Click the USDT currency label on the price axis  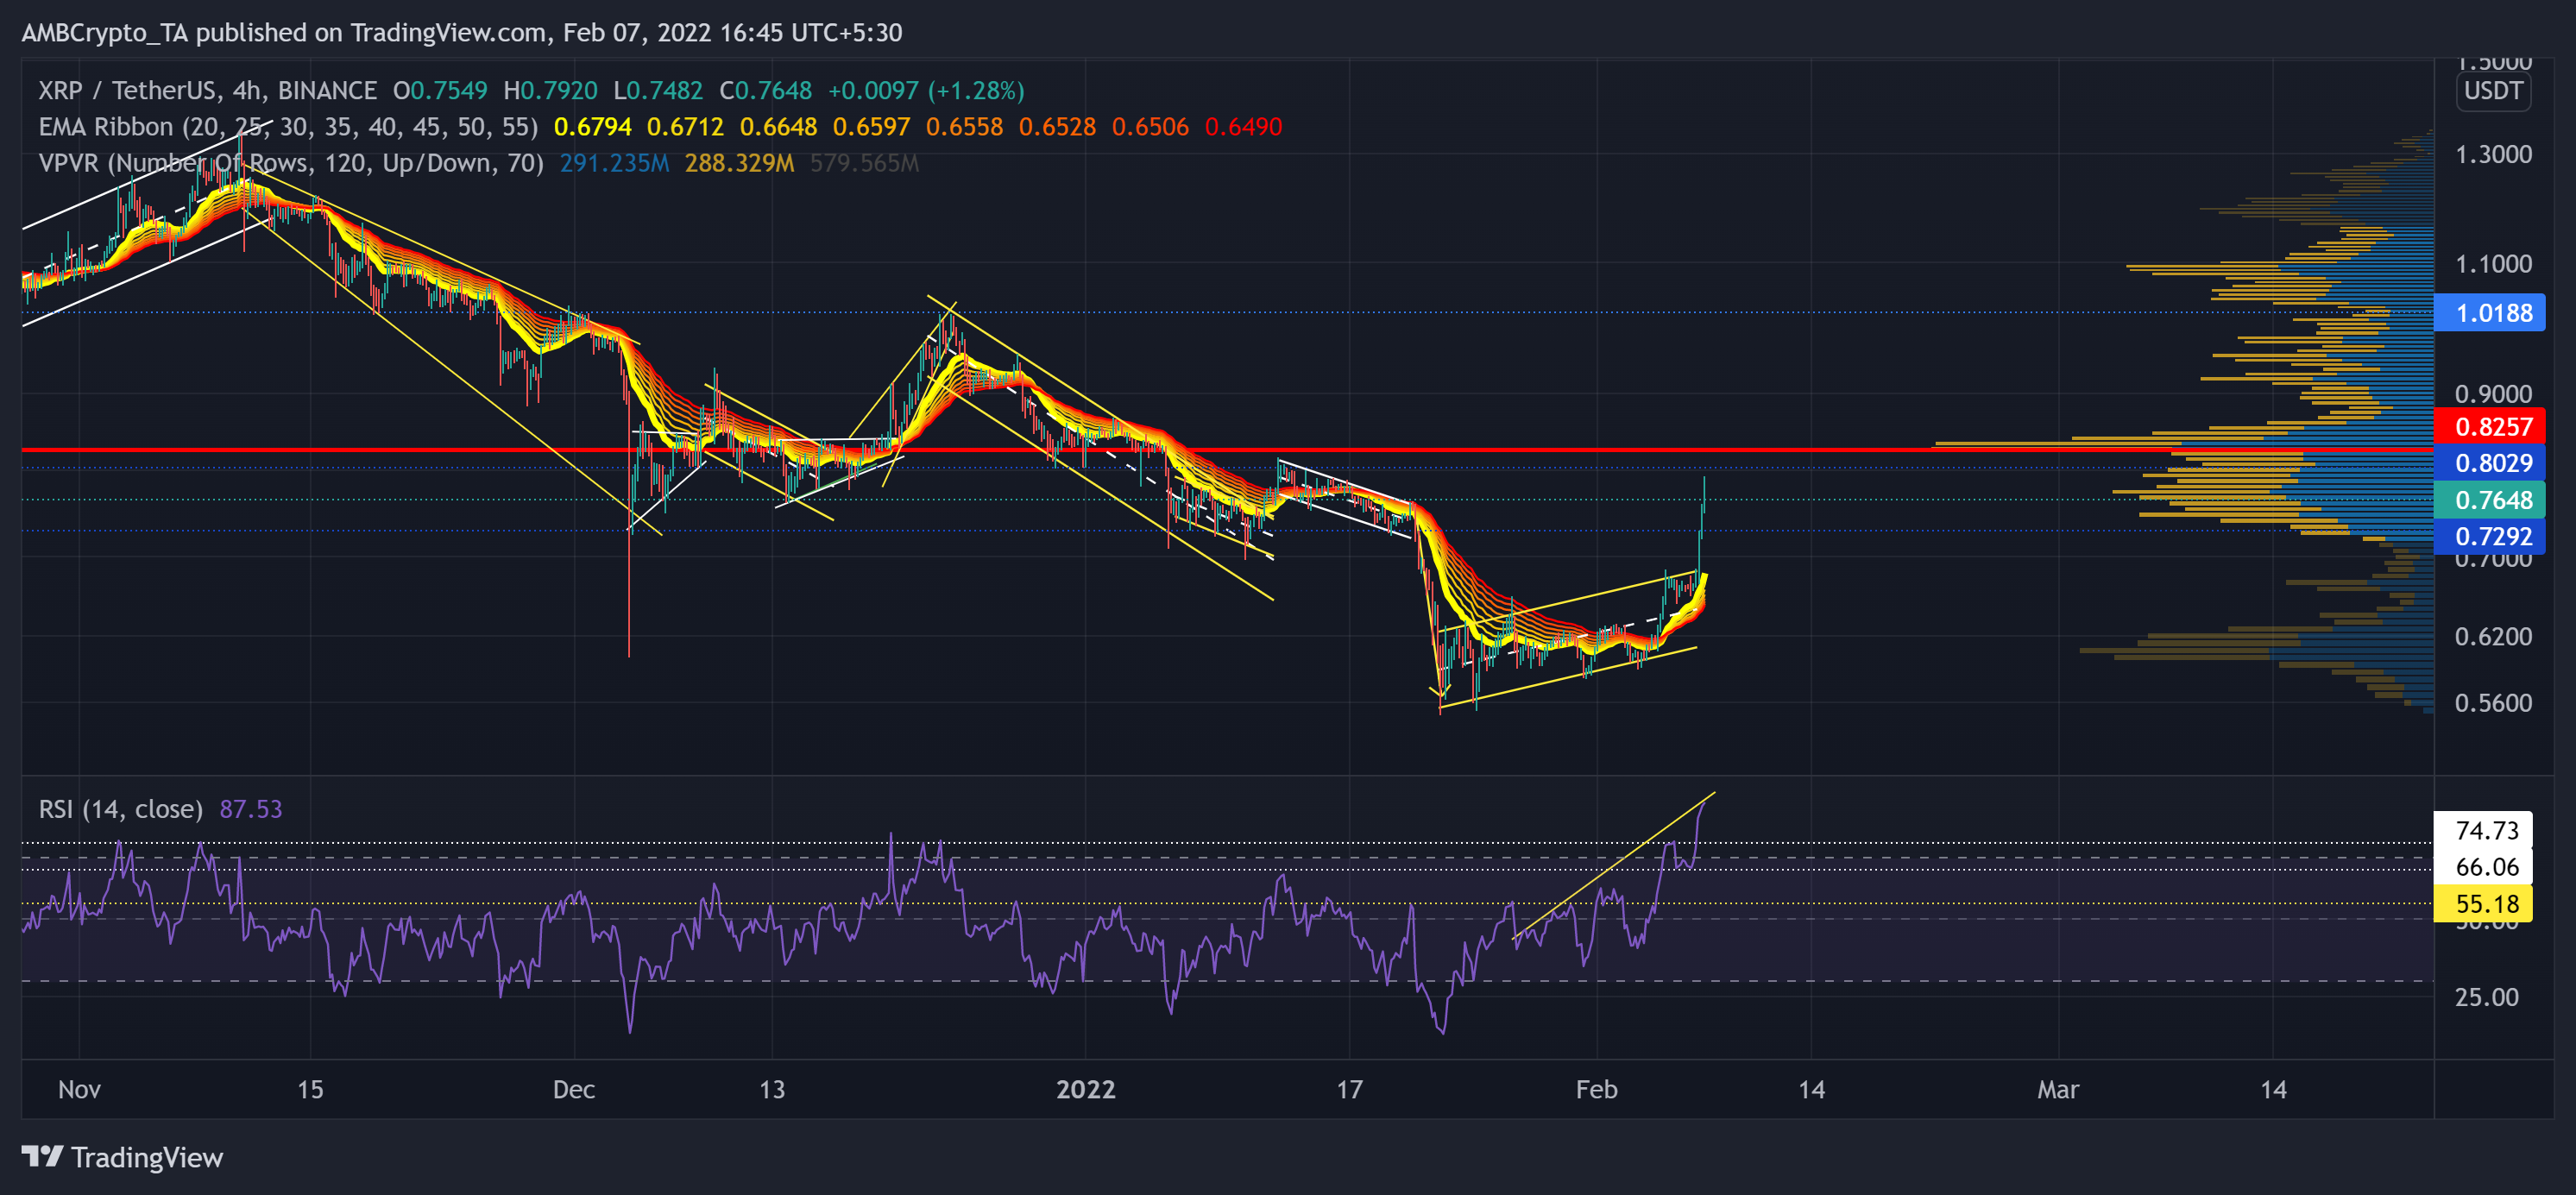tap(2495, 91)
